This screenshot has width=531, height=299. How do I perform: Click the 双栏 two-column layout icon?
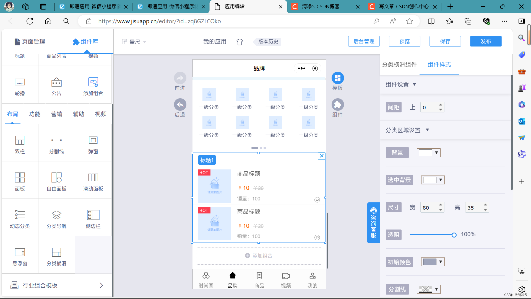pyautogui.click(x=20, y=140)
